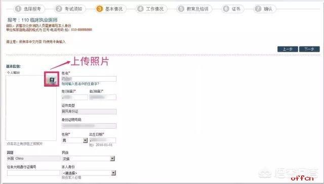Click the upload photo icon button

[x=52, y=80]
